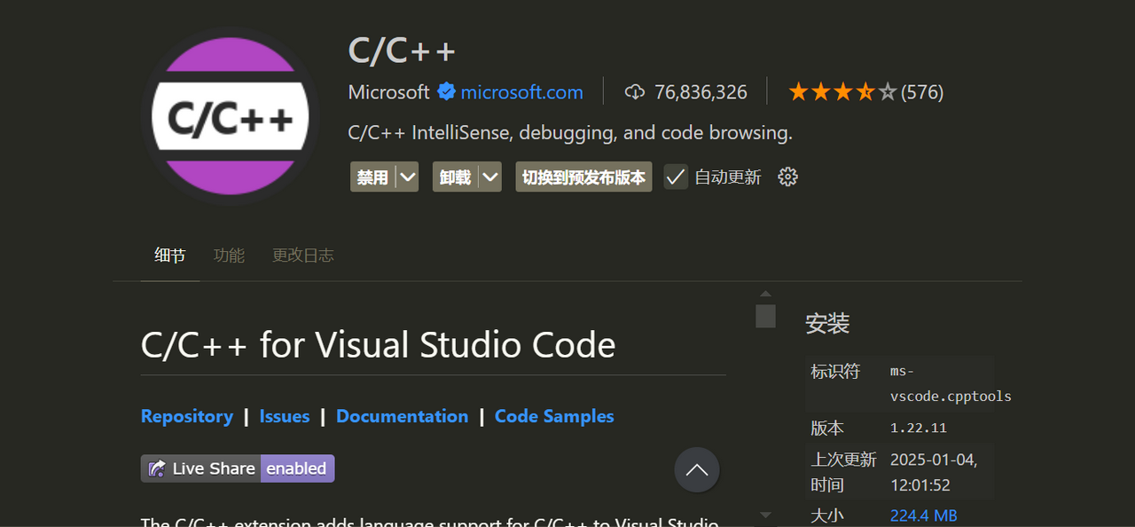Open the microsoft.com publisher link
The width and height of the screenshot is (1135, 527).
click(521, 92)
